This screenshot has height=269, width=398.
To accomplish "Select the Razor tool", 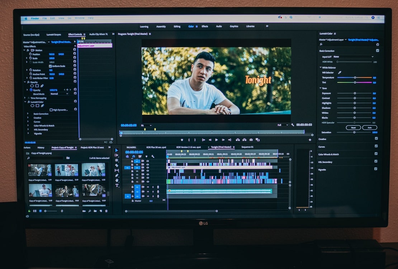I will point(117,165).
